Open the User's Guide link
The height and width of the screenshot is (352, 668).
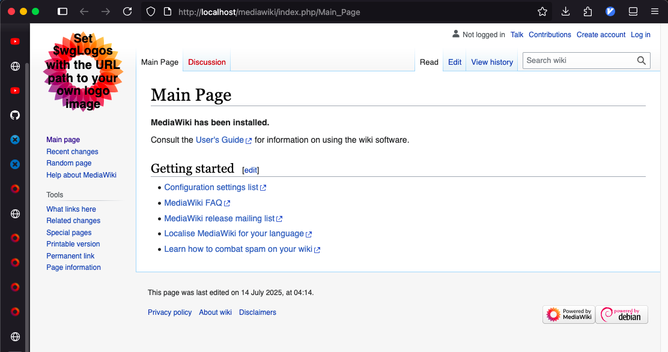(223, 140)
